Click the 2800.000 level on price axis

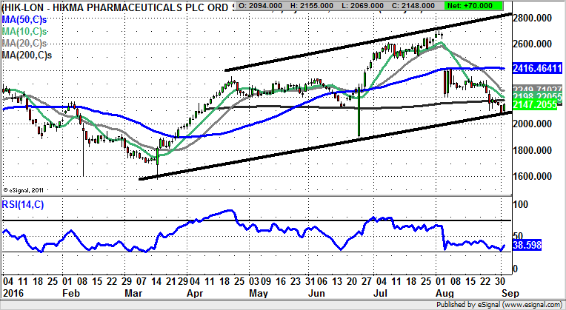click(536, 18)
